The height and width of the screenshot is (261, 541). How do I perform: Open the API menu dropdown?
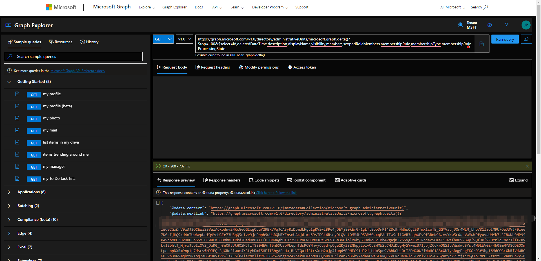[x=217, y=7]
